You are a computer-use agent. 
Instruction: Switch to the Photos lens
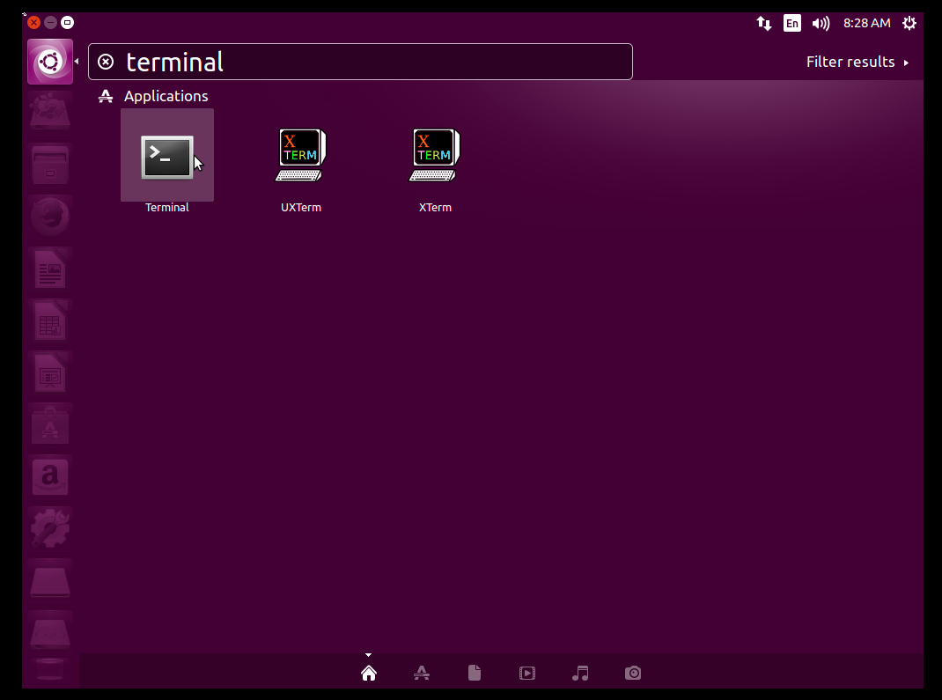(633, 673)
